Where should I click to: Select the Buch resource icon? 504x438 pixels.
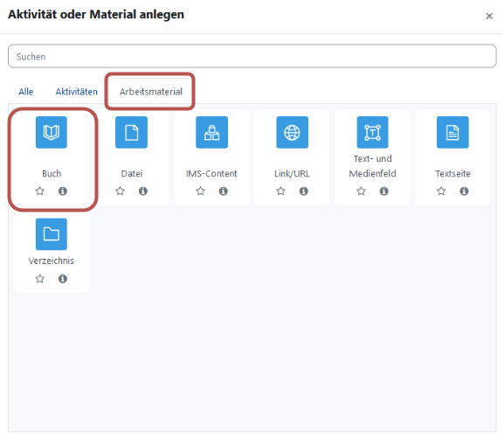(52, 132)
